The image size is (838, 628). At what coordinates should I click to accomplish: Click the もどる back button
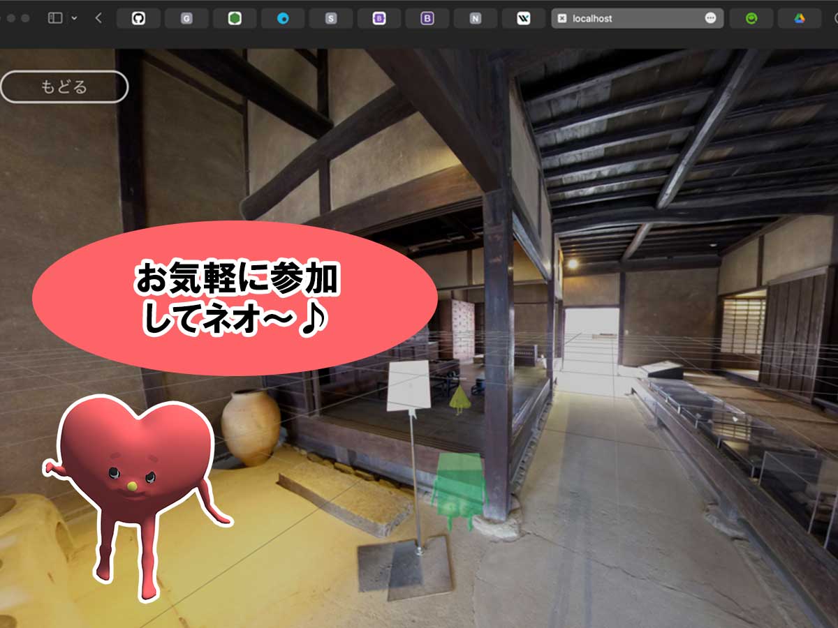(x=64, y=87)
